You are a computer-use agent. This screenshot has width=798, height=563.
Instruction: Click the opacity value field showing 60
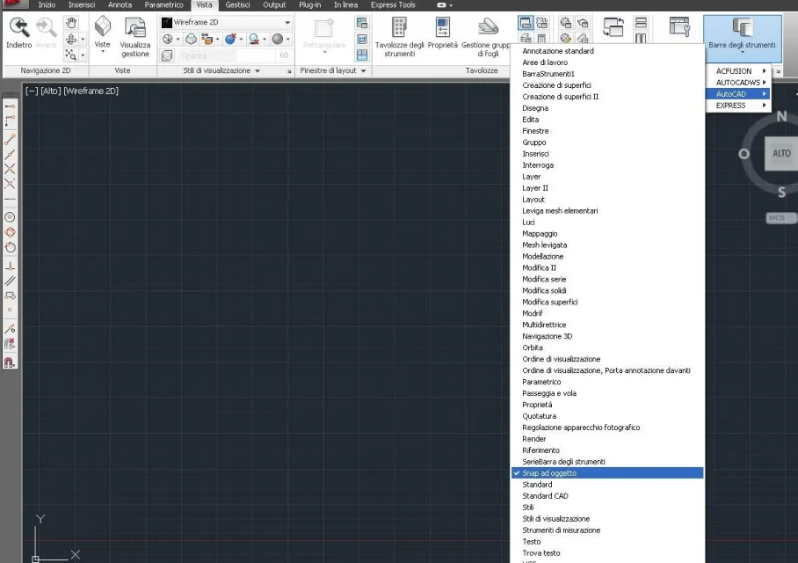[284, 55]
